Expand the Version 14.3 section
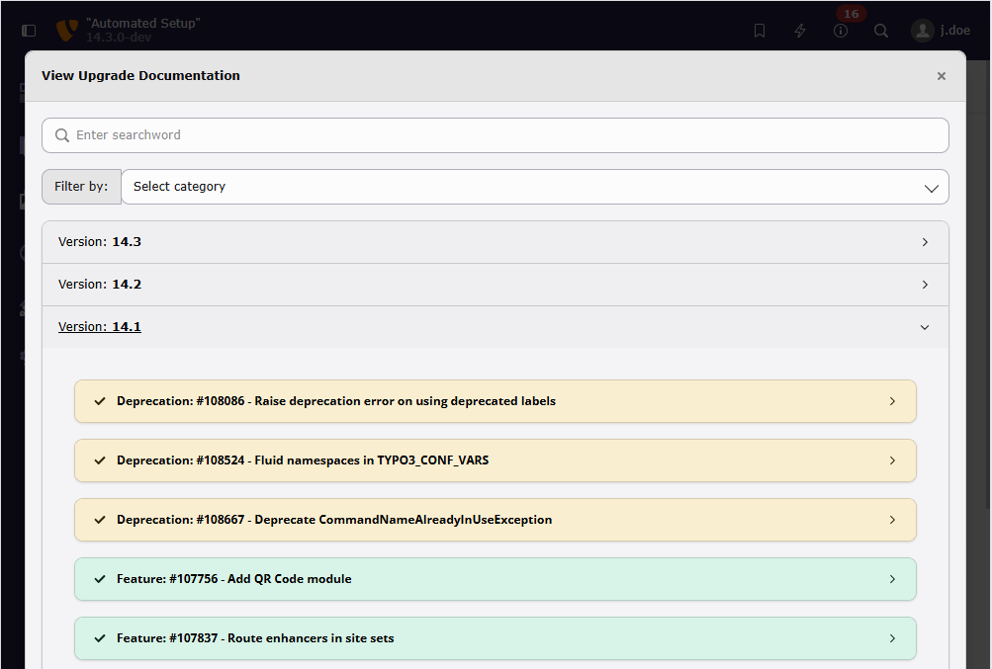The image size is (992, 669). coord(495,242)
